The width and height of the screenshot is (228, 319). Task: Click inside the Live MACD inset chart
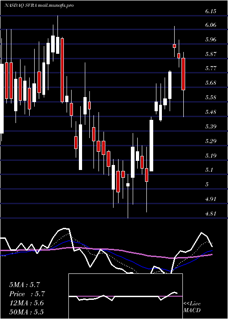[x=125, y=296]
